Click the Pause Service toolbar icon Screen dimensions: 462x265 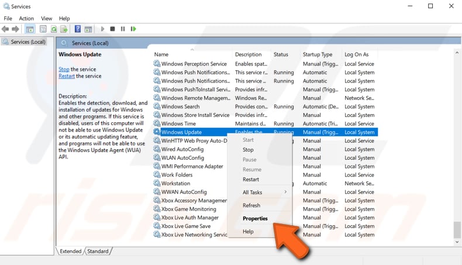(x=123, y=29)
